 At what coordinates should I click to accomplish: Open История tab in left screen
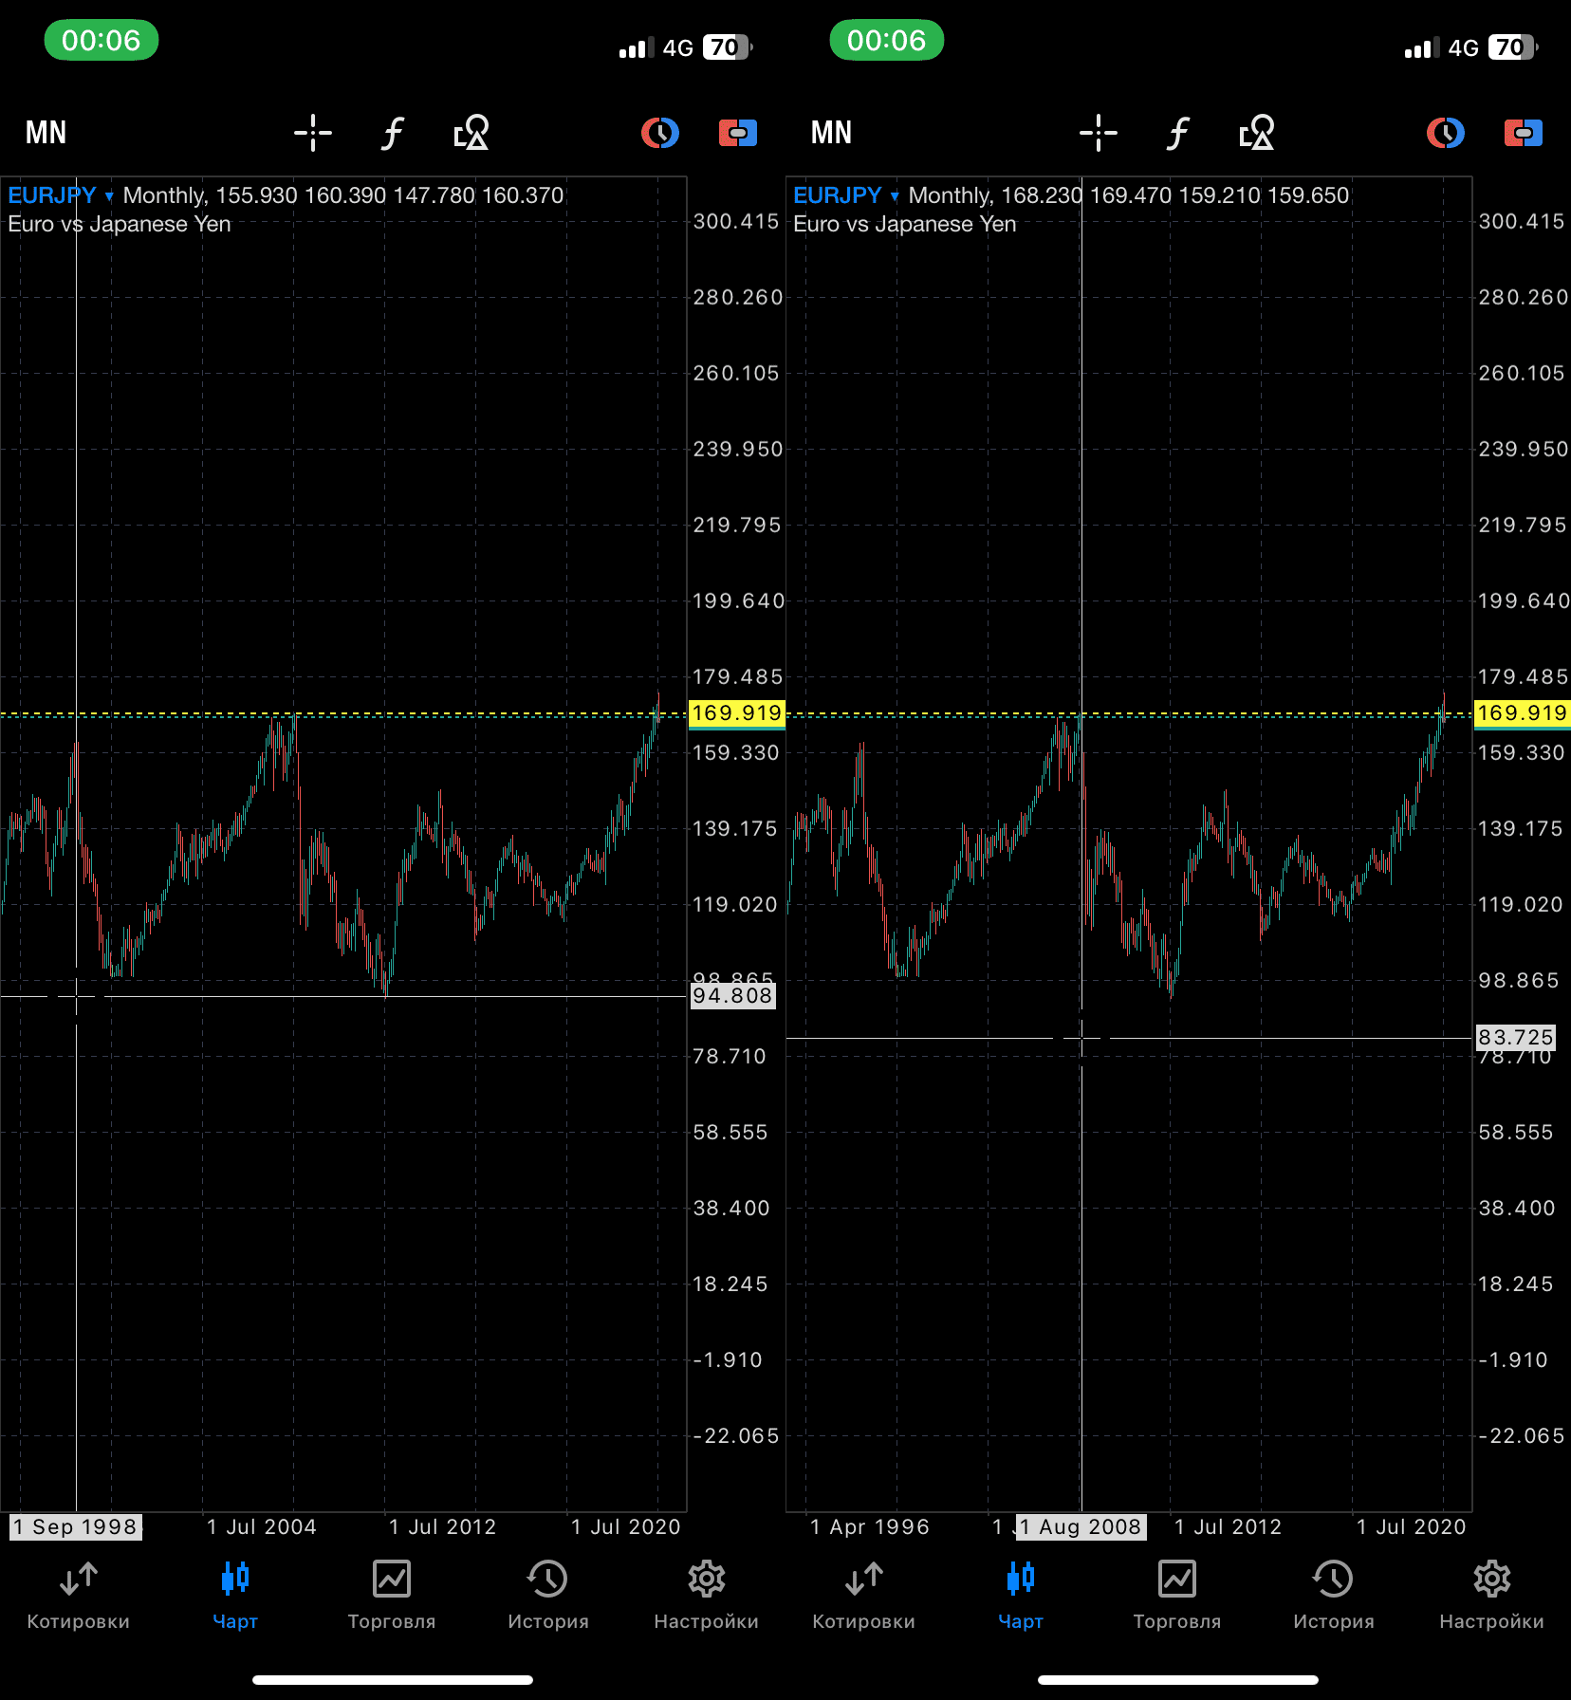coord(548,1596)
